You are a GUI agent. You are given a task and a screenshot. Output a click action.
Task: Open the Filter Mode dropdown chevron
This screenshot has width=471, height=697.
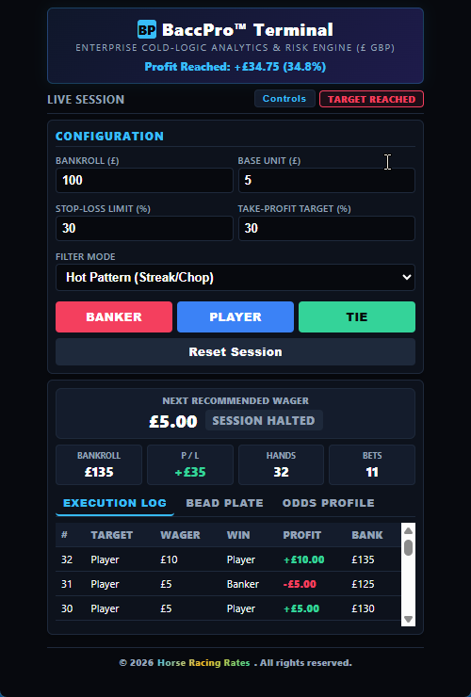click(x=406, y=277)
